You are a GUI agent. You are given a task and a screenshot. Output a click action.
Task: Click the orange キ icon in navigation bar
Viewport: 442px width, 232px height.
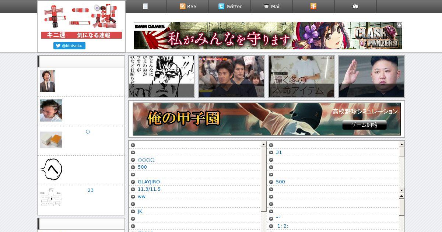click(313, 6)
